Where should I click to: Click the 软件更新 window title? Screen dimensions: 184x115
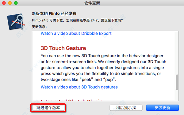click(x=92, y=3)
